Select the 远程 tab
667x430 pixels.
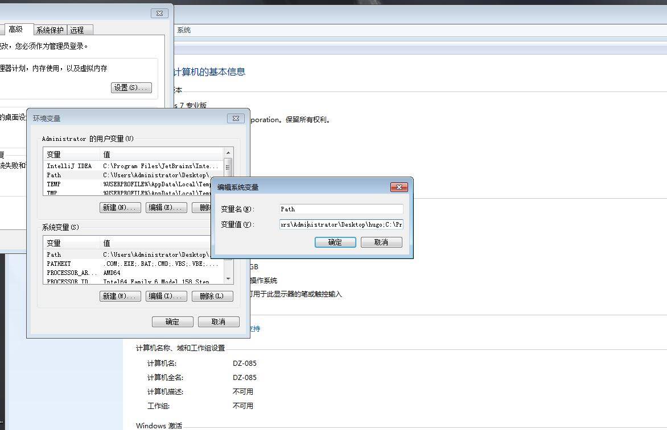coord(77,30)
